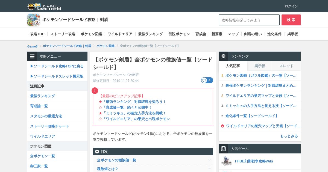Open 育成論一覧 in the sidebar menu
328x172 pixels.
39,106
